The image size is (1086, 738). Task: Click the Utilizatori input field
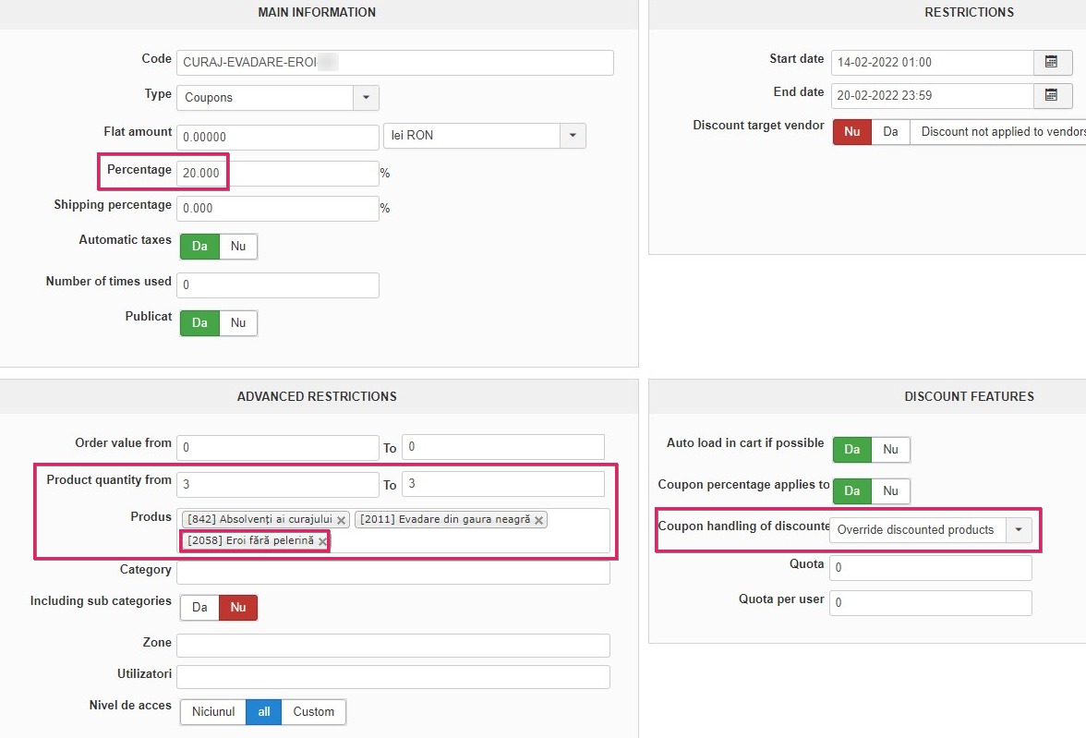pyautogui.click(x=392, y=676)
